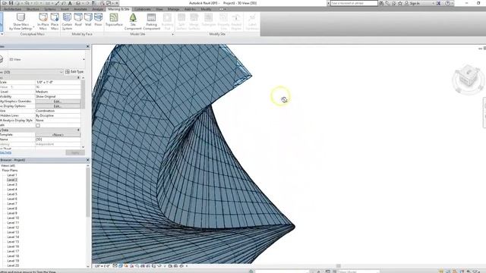Click the View Scale value in Properties
Screen dimensions: 486x273
pyautogui.click(x=58, y=82)
